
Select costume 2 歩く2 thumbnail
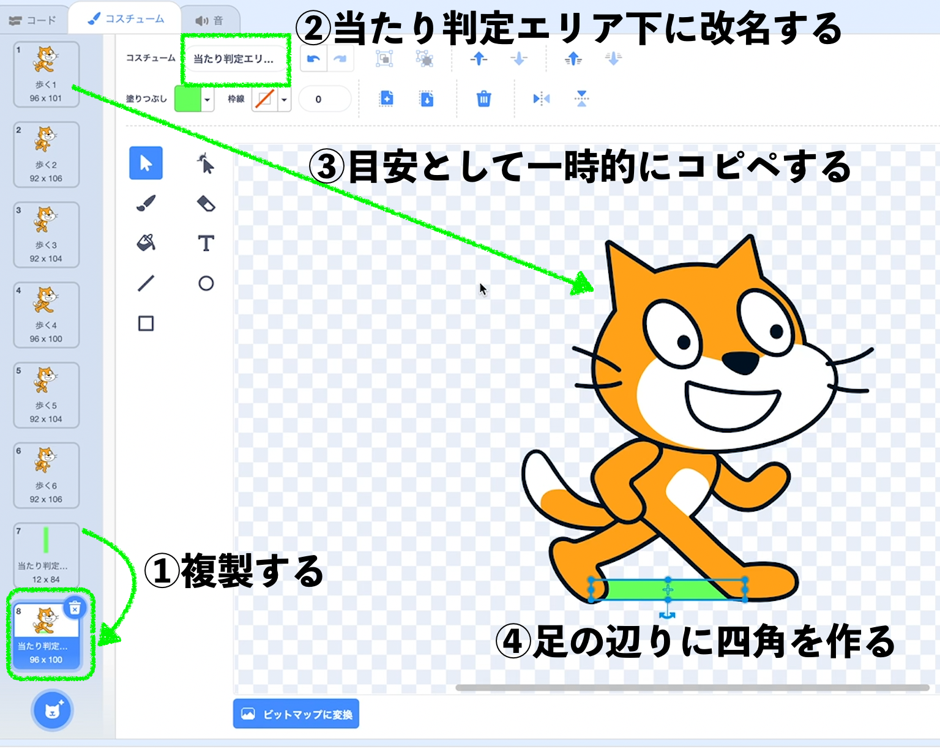(47, 155)
